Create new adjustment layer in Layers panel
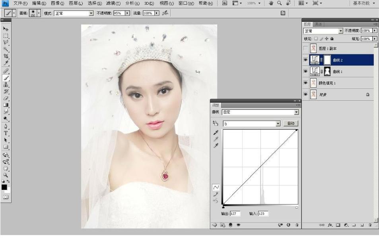The image size is (379, 239). 346,225
